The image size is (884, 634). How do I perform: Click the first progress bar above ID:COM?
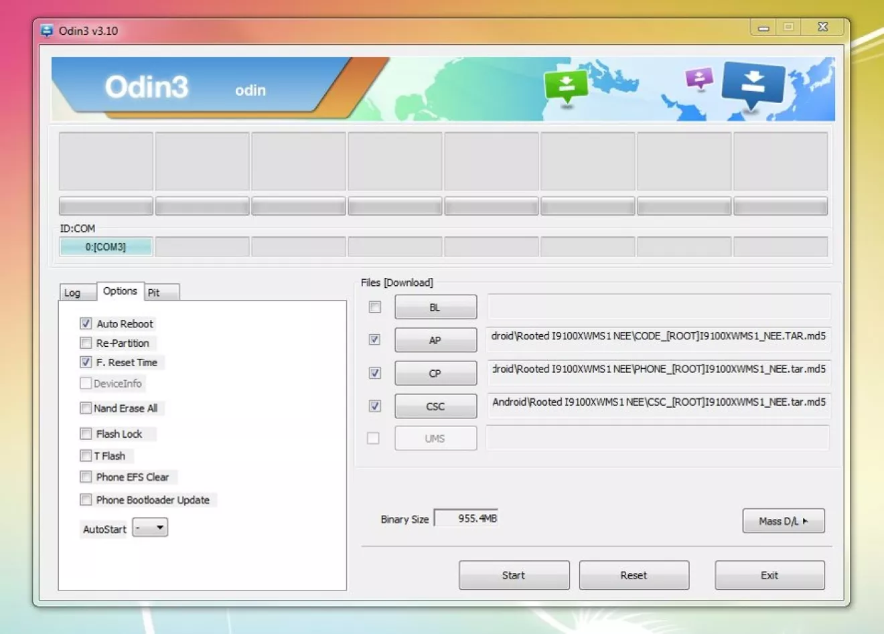point(106,206)
